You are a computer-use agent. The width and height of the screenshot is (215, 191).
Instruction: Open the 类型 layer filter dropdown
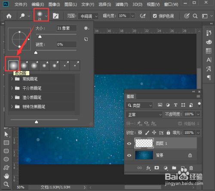139,105
